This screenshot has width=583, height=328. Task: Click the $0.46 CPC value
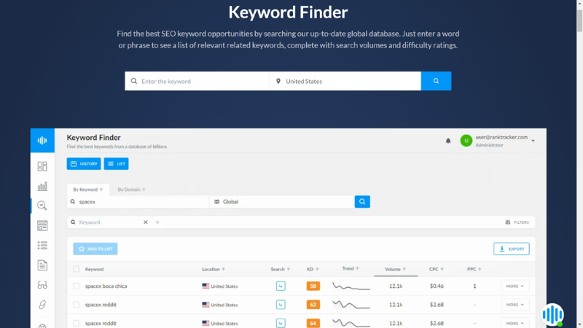pyautogui.click(x=437, y=286)
